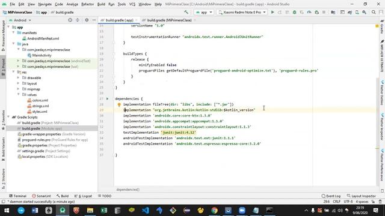Viewport: 385px width, 216px height.
Task: Open the profiler gauge icon
Action: pos(309,12)
